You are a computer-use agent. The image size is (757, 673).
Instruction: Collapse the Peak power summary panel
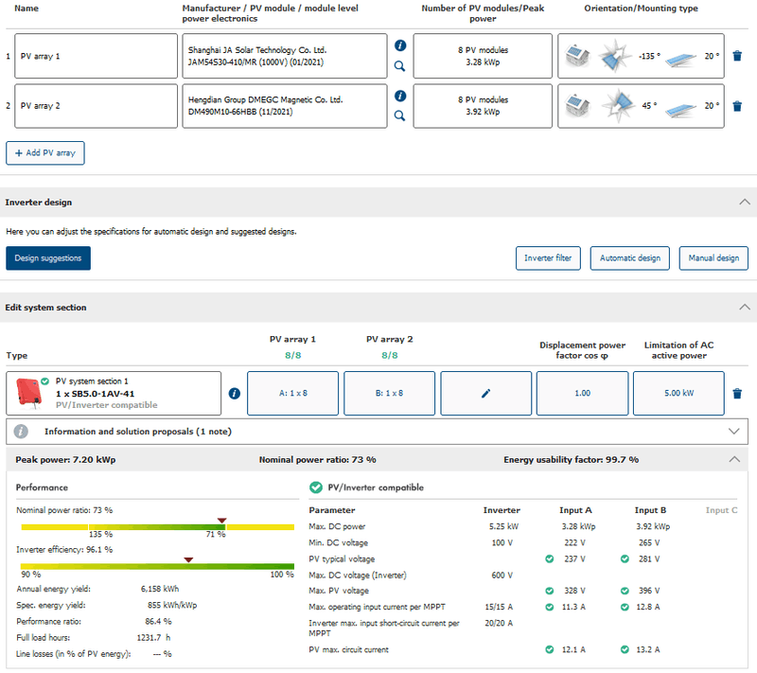(x=735, y=459)
